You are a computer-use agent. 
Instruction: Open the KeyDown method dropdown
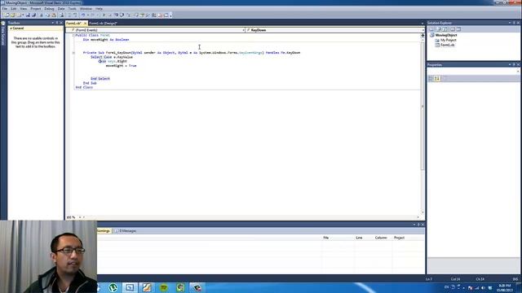click(x=335, y=30)
